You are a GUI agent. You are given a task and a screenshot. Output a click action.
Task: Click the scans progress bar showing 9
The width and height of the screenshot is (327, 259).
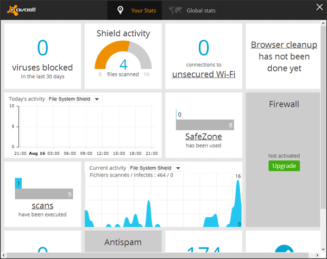tap(44, 194)
